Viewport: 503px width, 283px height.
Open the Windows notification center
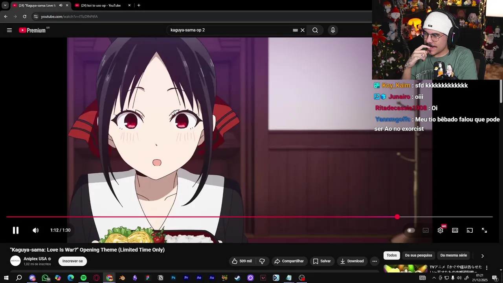[495, 278]
